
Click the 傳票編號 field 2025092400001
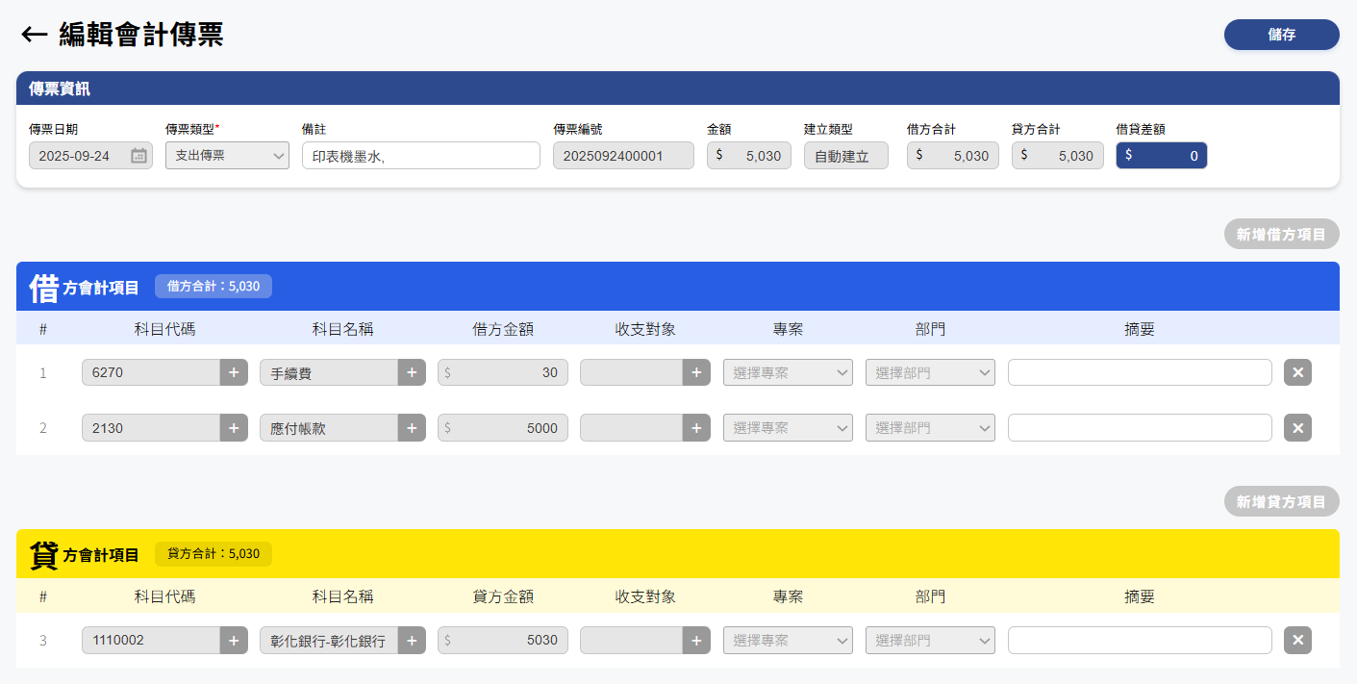click(623, 156)
